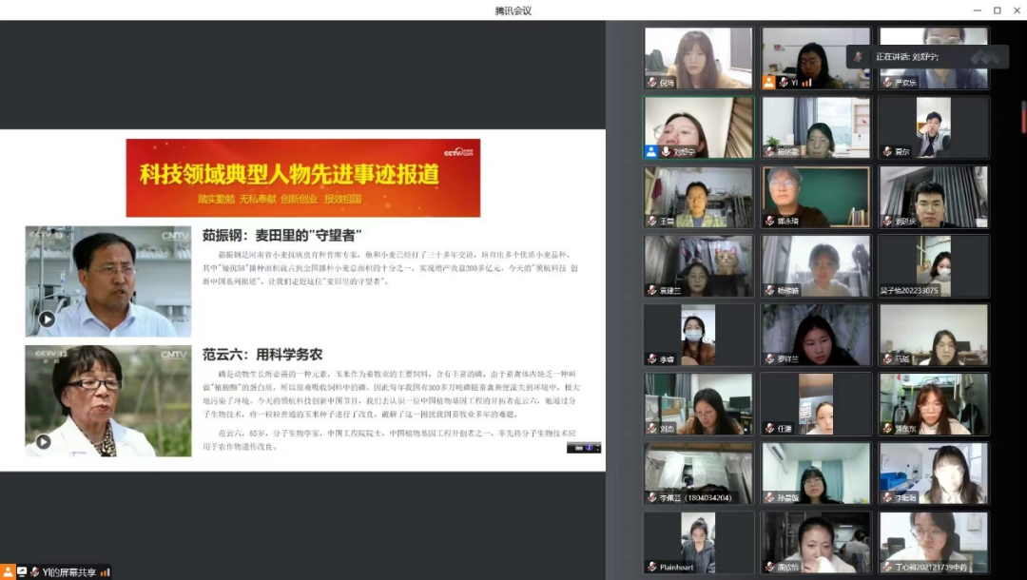Click the signal bars next to YI的屏幕共享
The width and height of the screenshot is (1027, 580).
tap(106, 572)
